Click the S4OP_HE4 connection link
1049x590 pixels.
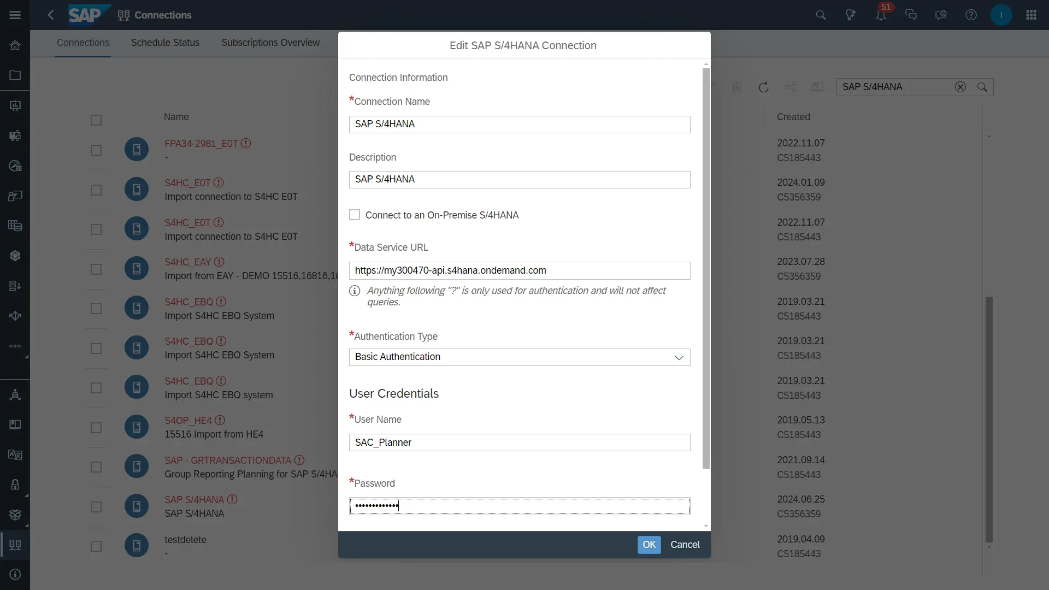pyautogui.click(x=188, y=421)
